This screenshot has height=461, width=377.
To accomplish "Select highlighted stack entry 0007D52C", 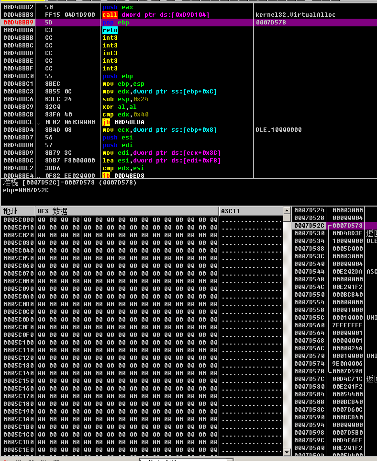I will click(334, 226).
